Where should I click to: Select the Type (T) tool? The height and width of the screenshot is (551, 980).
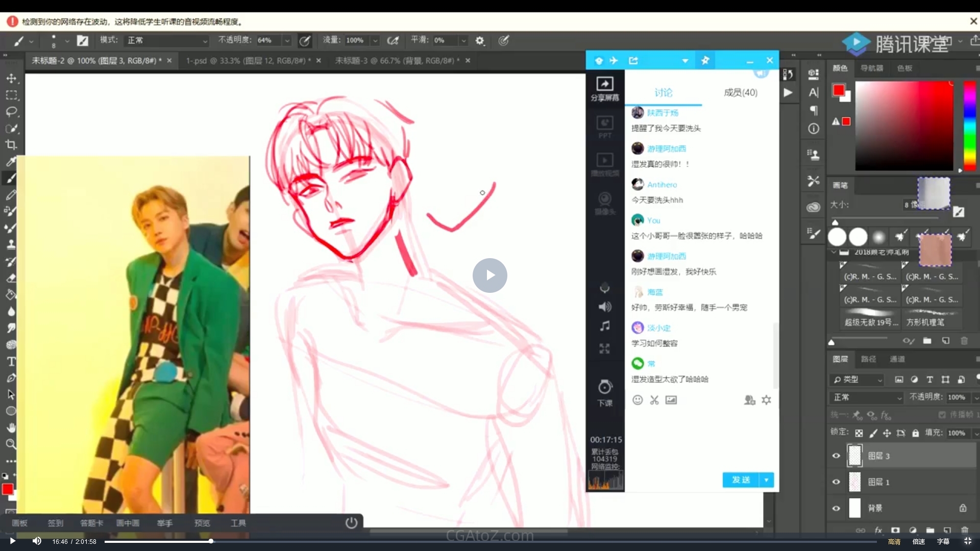[11, 362]
